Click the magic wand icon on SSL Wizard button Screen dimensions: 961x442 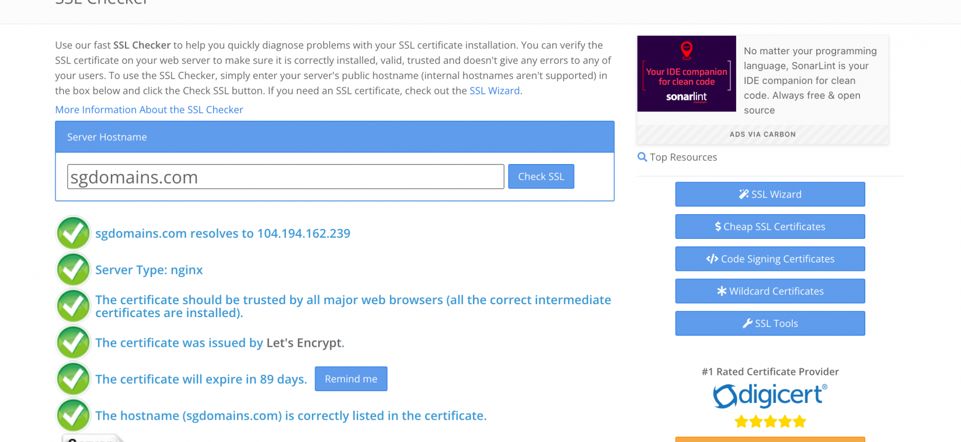(x=744, y=194)
